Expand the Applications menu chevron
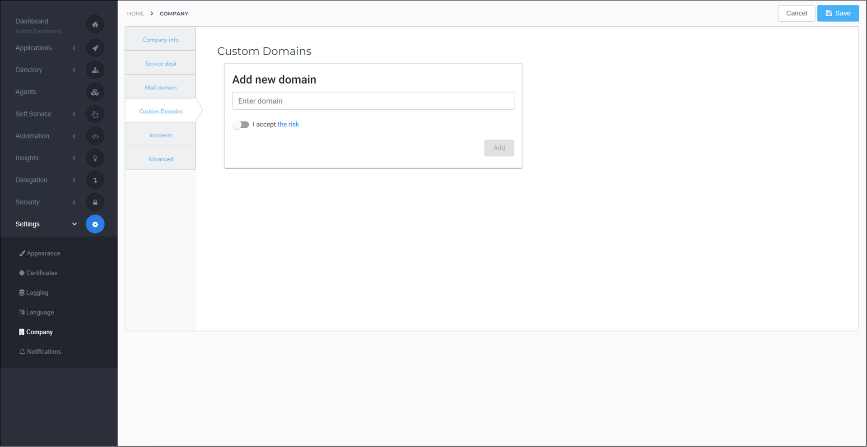 [x=74, y=48]
